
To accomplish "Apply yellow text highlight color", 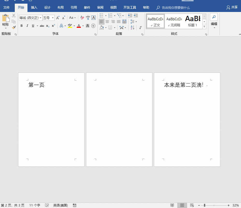I will click(70, 26).
